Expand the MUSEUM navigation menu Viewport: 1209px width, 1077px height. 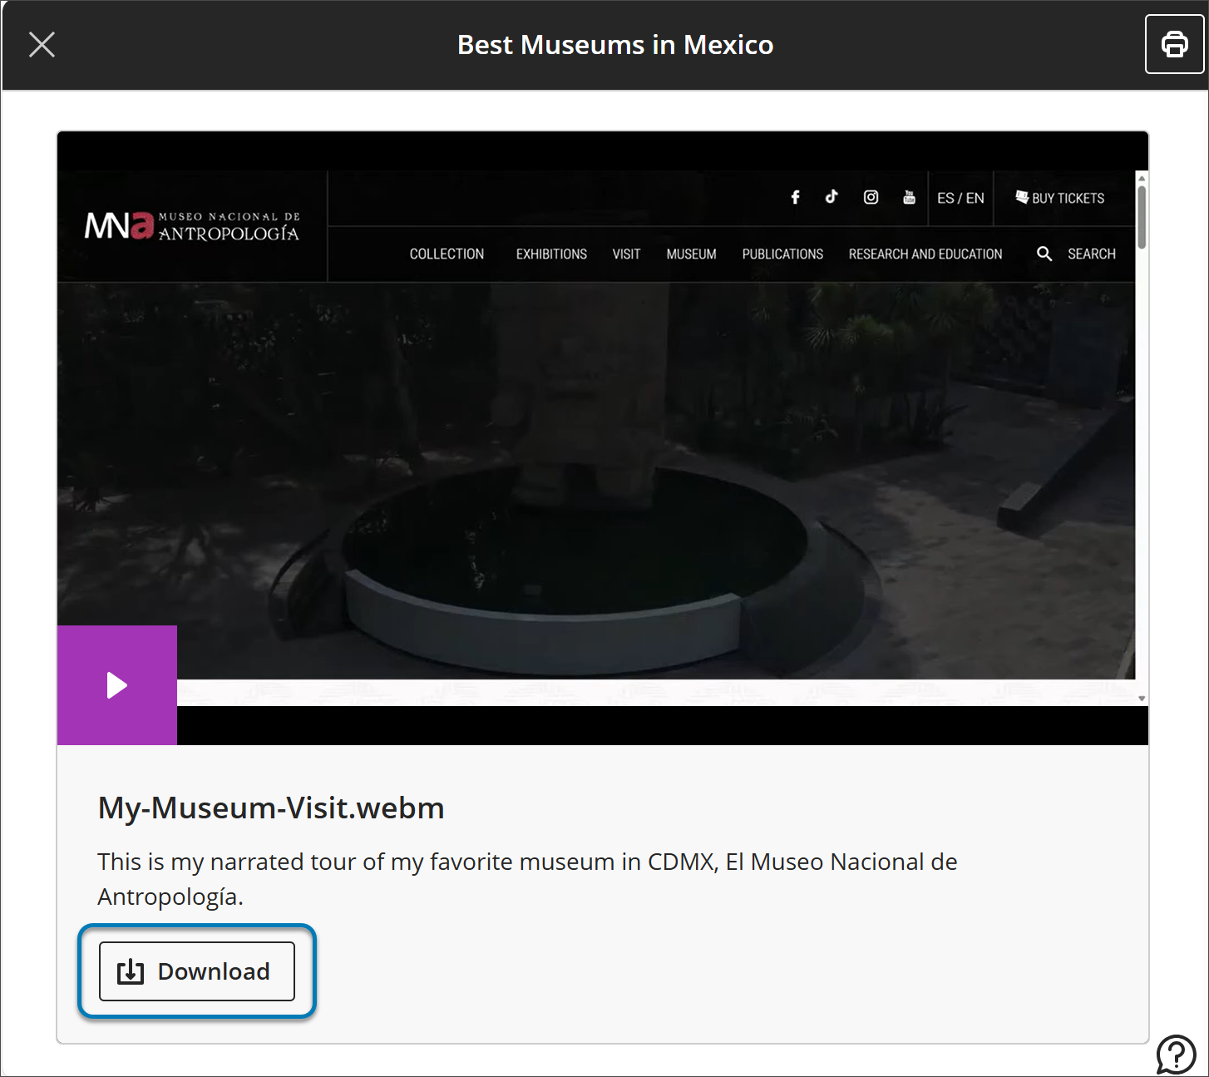click(x=691, y=254)
